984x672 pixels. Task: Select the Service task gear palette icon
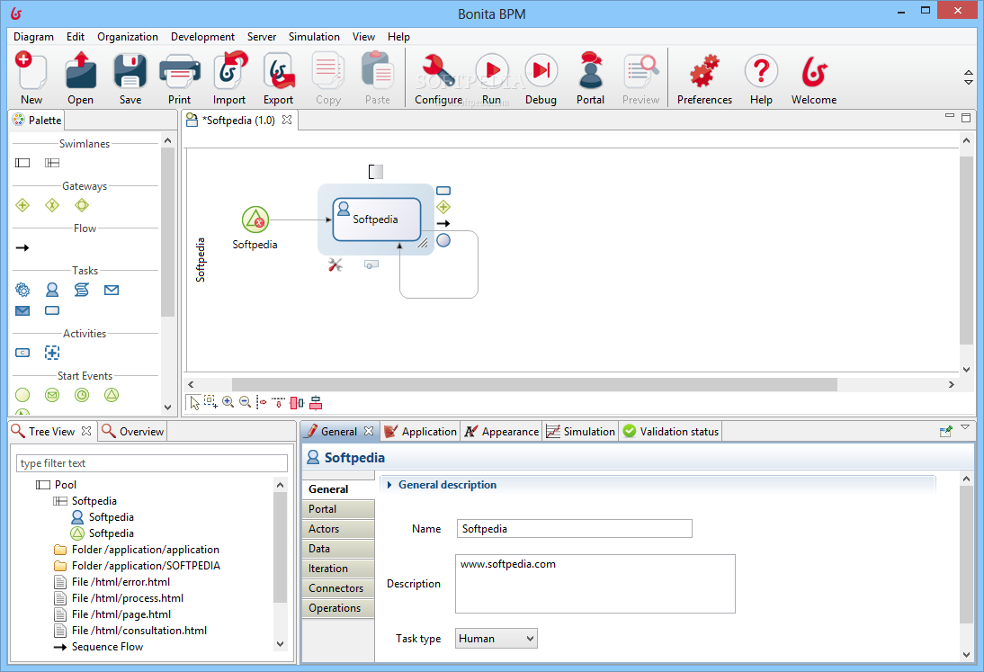22,290
